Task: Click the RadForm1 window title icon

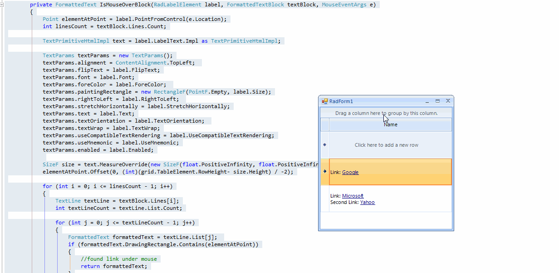Action: 324,101
